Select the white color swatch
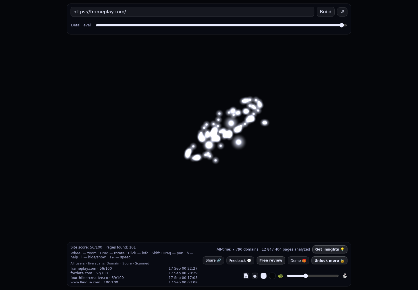 pos(264,276)
